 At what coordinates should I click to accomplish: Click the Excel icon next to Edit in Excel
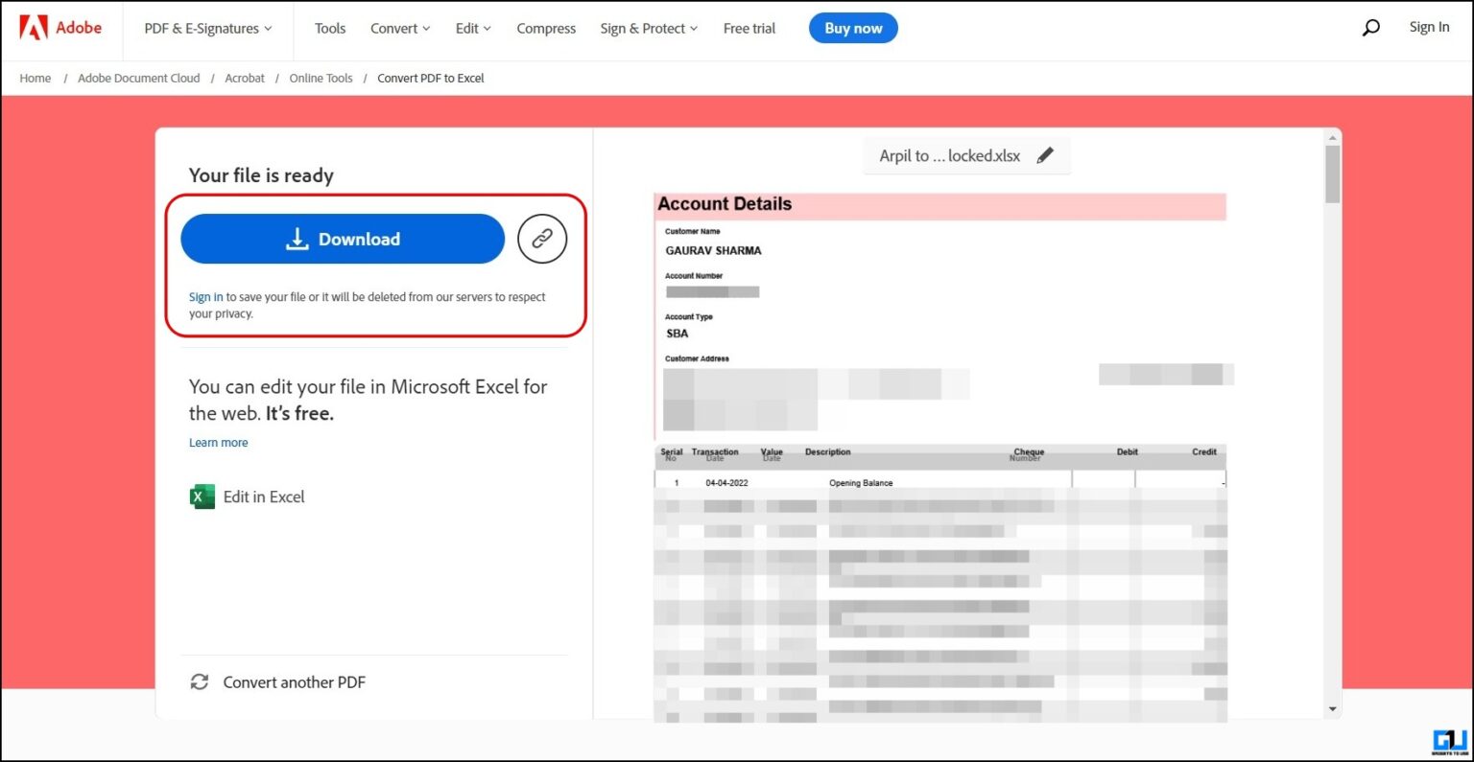coord(201,496)
